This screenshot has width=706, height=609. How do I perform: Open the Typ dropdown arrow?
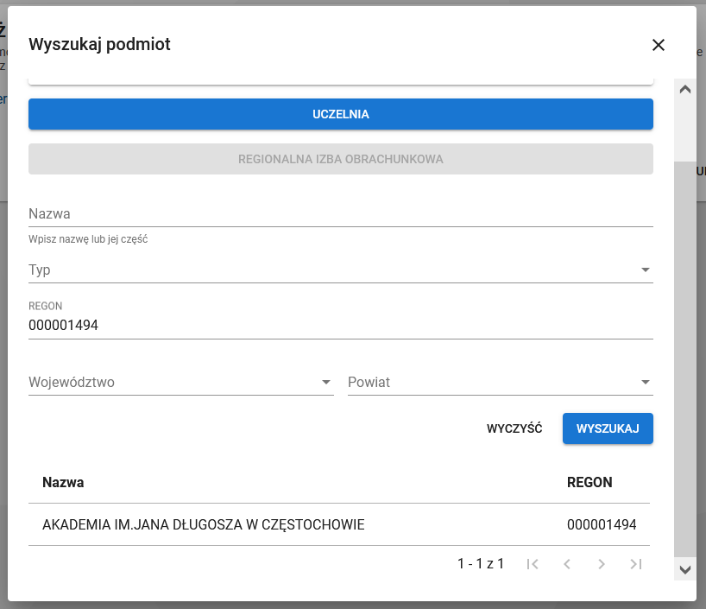pyautogui.click(x=646, y=270)
